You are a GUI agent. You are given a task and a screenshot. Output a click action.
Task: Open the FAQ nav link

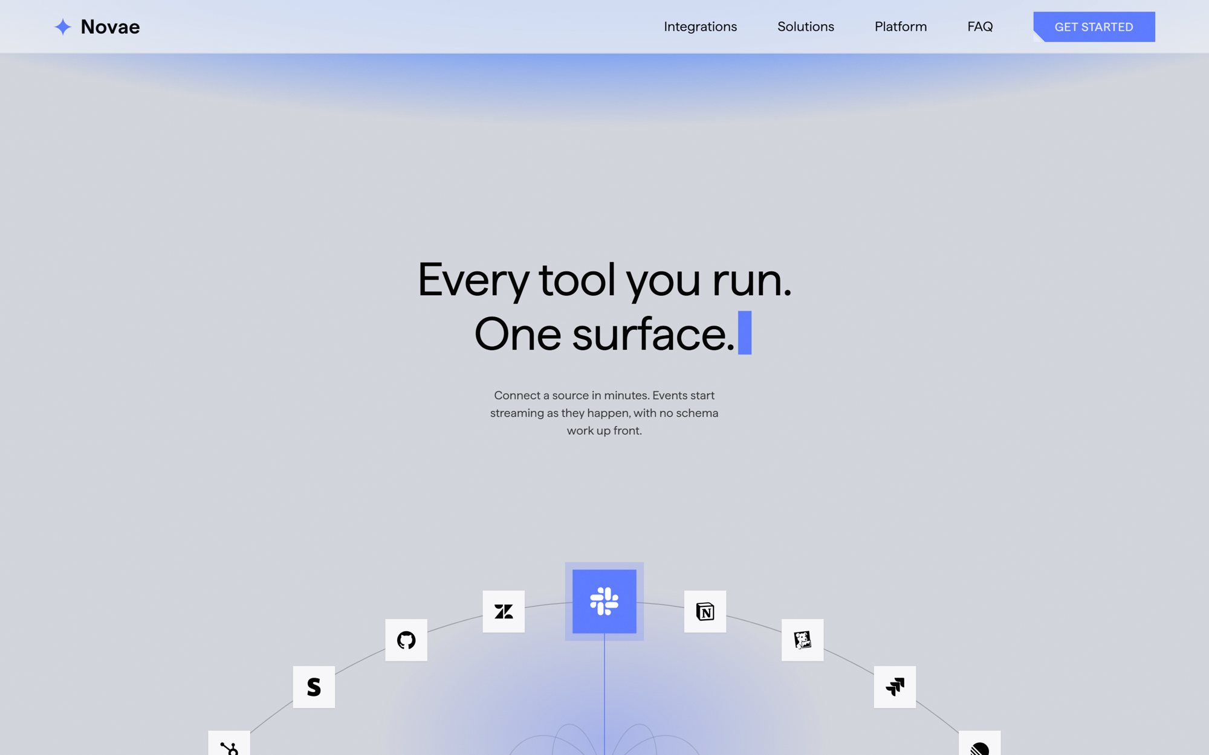click(x=980, y=27)
